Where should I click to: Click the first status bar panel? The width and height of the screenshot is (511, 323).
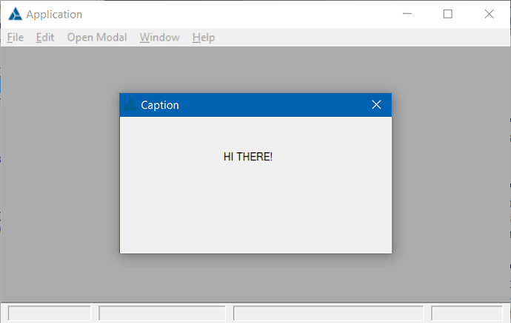[x=50, y=313]
